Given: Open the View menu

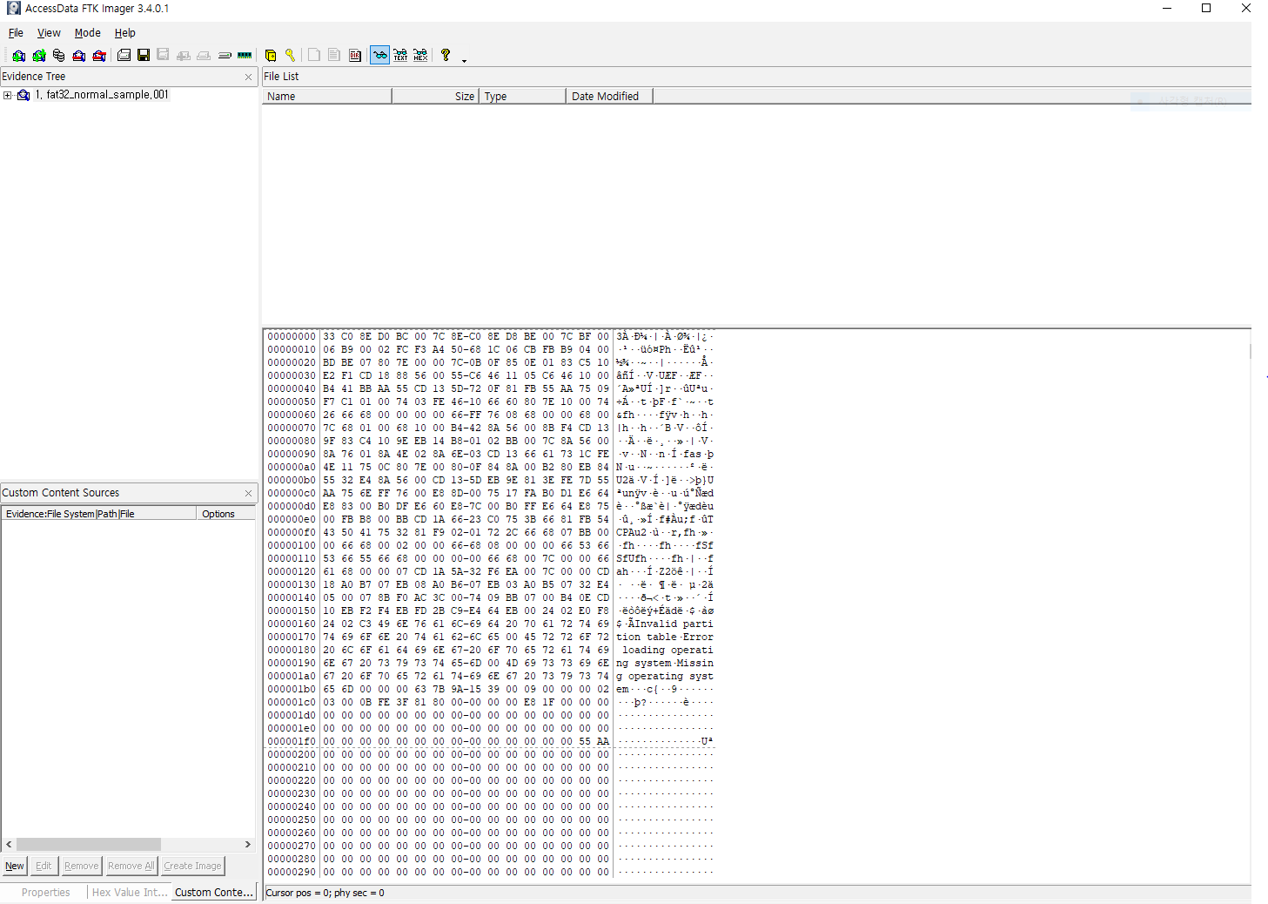Looking at the screenshot, I should tap(49, 33).
